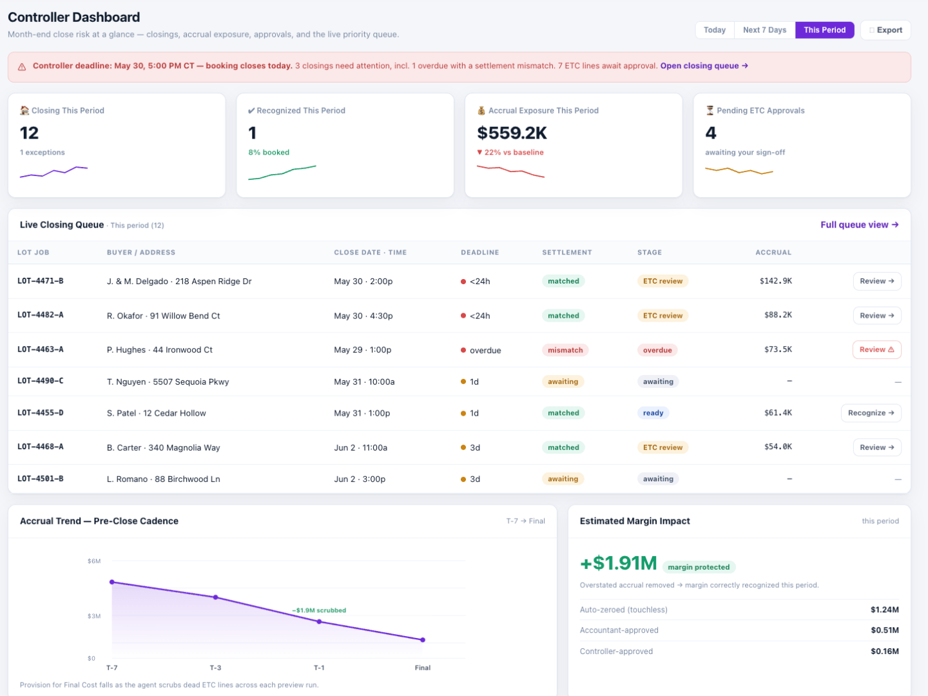Click the CLOSE DATE · TIME column header
This screenshot has width=928, height=696.
click(371, 253)
